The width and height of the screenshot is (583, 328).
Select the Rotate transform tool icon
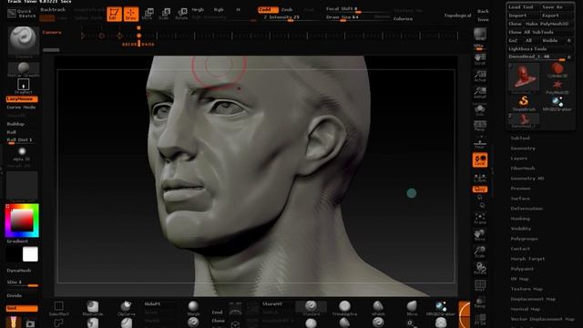[x=181, y=14]
